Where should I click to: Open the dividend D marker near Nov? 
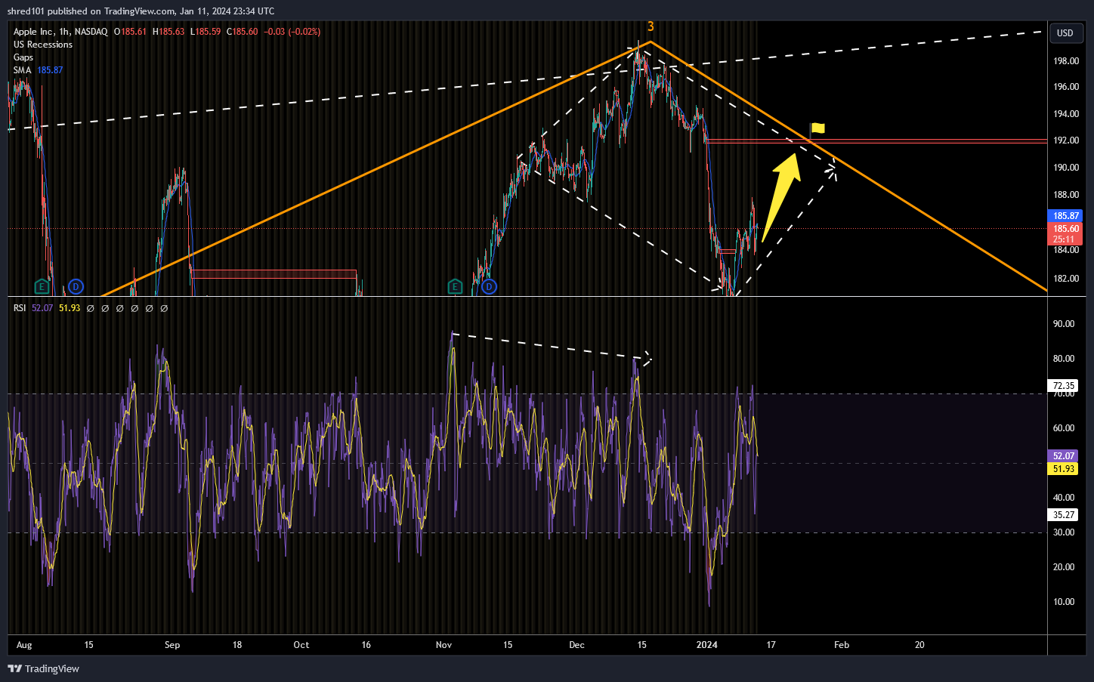(x=489, y=286)
